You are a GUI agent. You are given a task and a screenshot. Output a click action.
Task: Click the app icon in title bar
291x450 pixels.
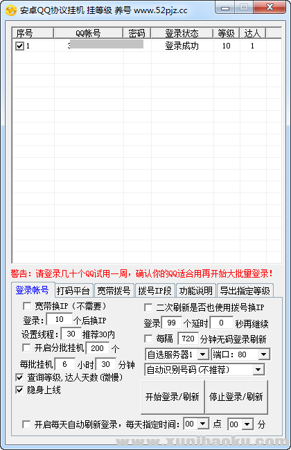[11, 10]
